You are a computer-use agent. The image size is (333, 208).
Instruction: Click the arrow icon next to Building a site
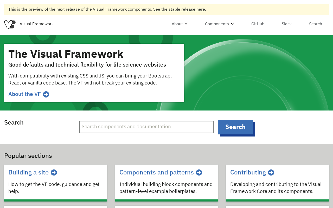(54, 173)
